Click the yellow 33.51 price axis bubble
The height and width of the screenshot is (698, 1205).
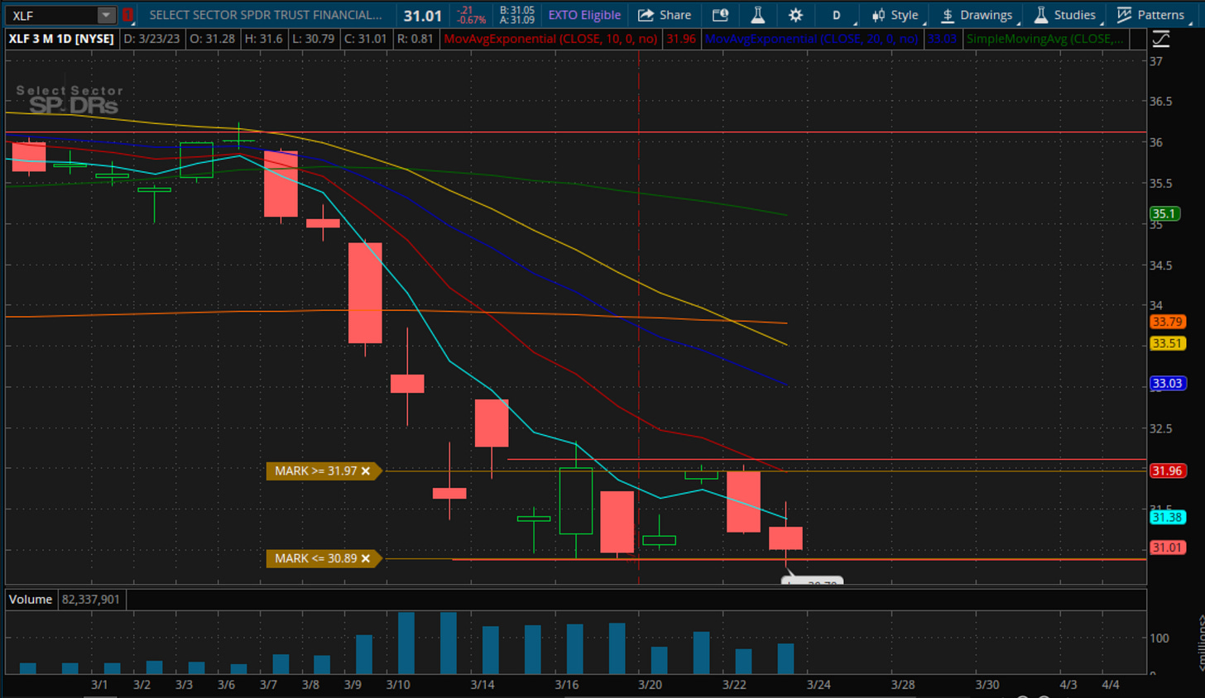(1167, 343)
